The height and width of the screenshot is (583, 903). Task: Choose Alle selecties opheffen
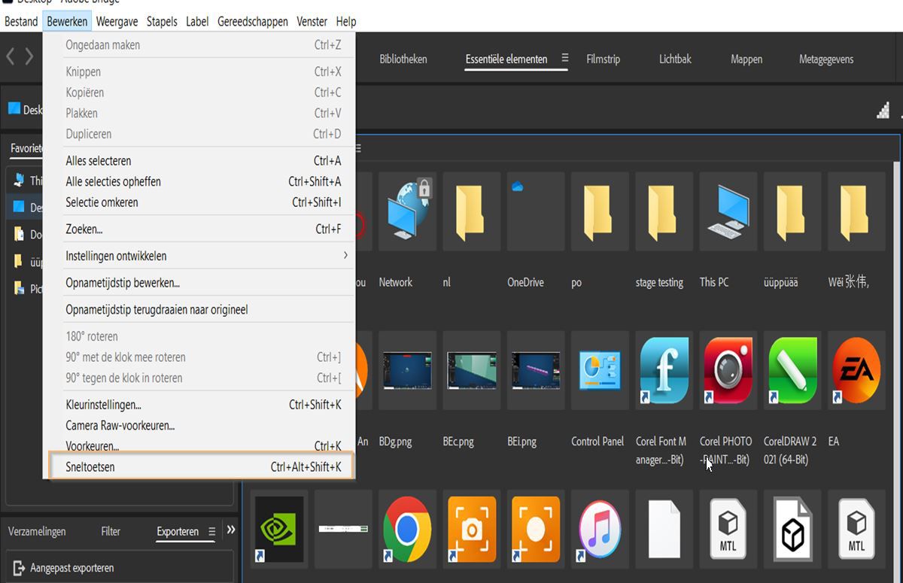click(203, 181)
